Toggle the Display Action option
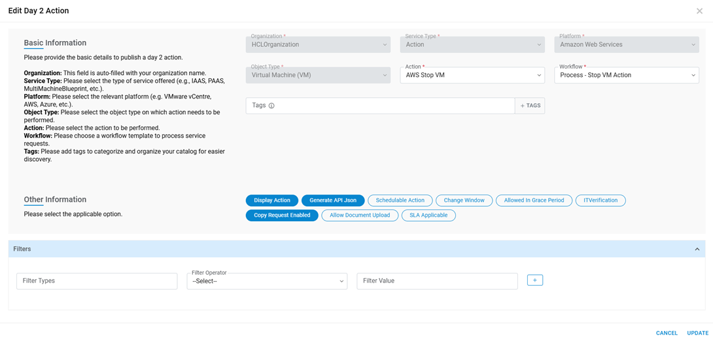 click(272, 200)
